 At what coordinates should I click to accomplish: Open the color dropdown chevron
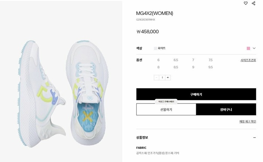[254, 48]
